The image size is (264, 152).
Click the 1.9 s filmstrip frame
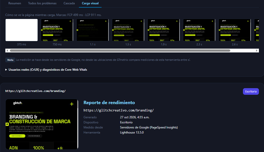[x=164, y=30]
